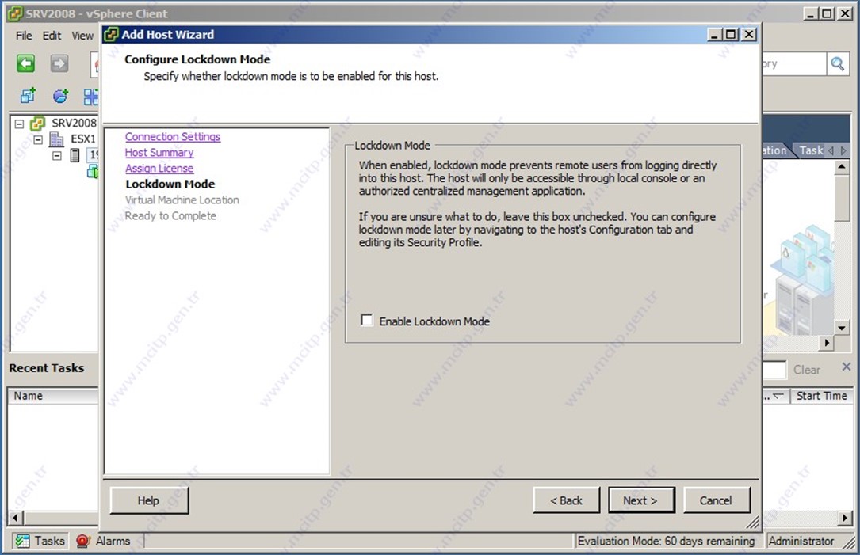Select ESX1 in the inventory tree
This screenshot has height=555, width=860.
pyautogui.click(x=82, y=139)
